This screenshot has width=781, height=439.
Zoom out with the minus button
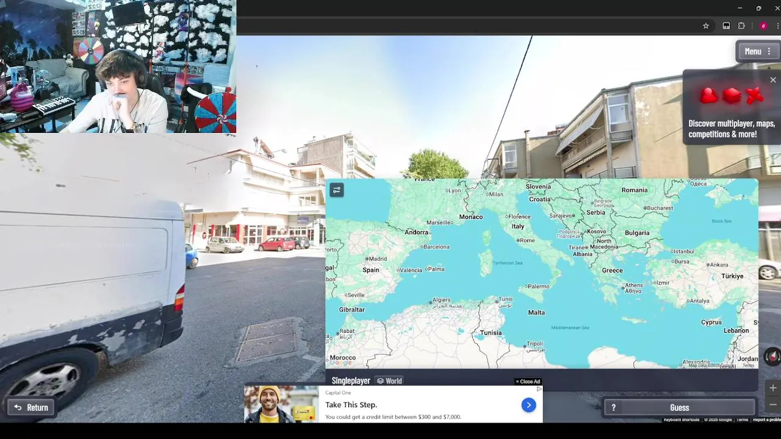click(772, 404)
